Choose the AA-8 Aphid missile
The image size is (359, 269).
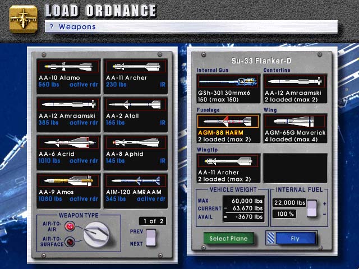tap(136, 152)
